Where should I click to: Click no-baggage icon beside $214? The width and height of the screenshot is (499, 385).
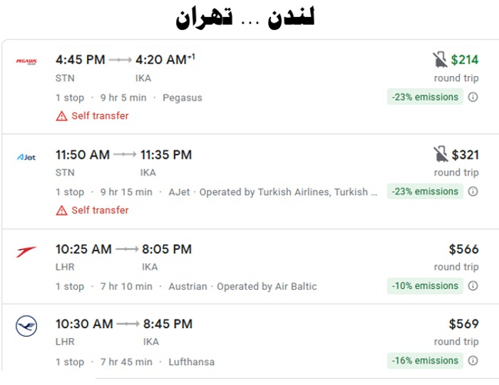tap(440, 60)
